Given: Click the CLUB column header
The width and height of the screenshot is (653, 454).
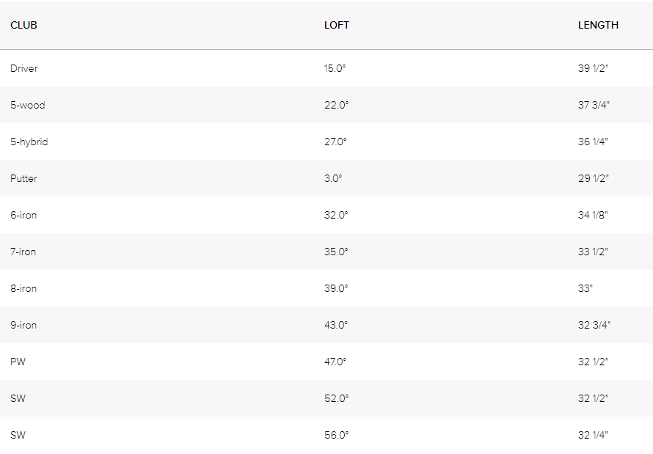Looking at the screenshot, I should pos(23,26).
